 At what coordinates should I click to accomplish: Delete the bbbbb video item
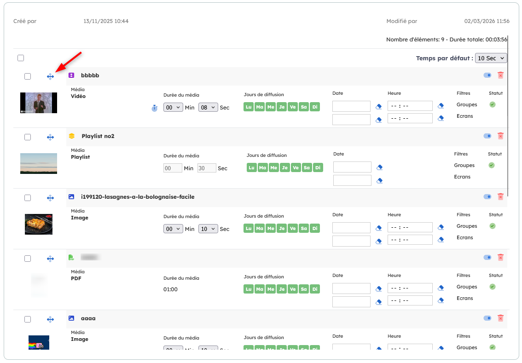click(x=500, y=75)
